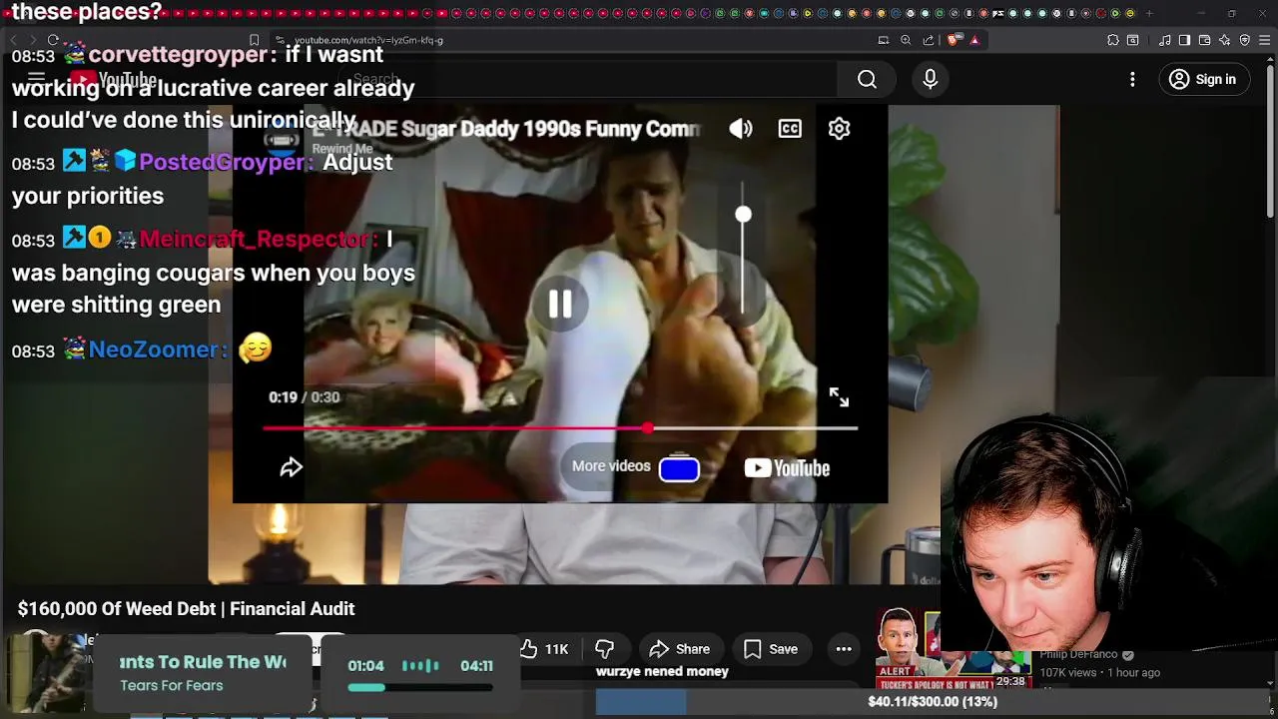The height and width of the screenshot is (719, 1278).
Task: Click the address bar URL field
Action: pyautogui.click(x=579, y=40)
